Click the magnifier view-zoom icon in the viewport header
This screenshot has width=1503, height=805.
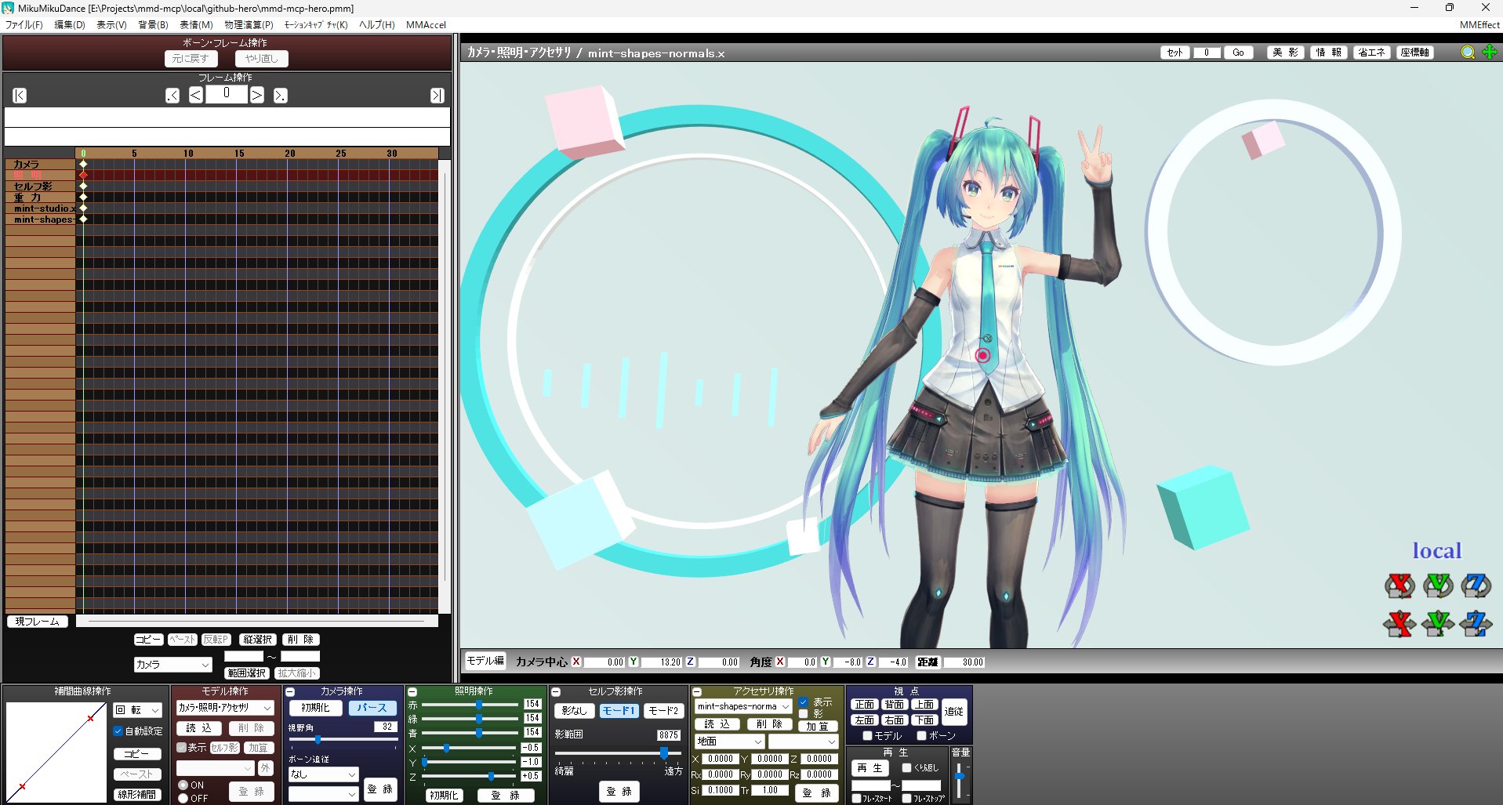[x=1468, y=52]
